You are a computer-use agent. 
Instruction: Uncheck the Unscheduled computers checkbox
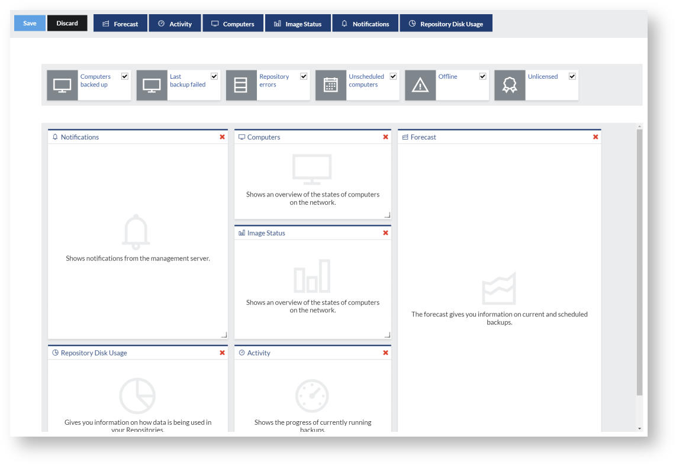point(393,76)
